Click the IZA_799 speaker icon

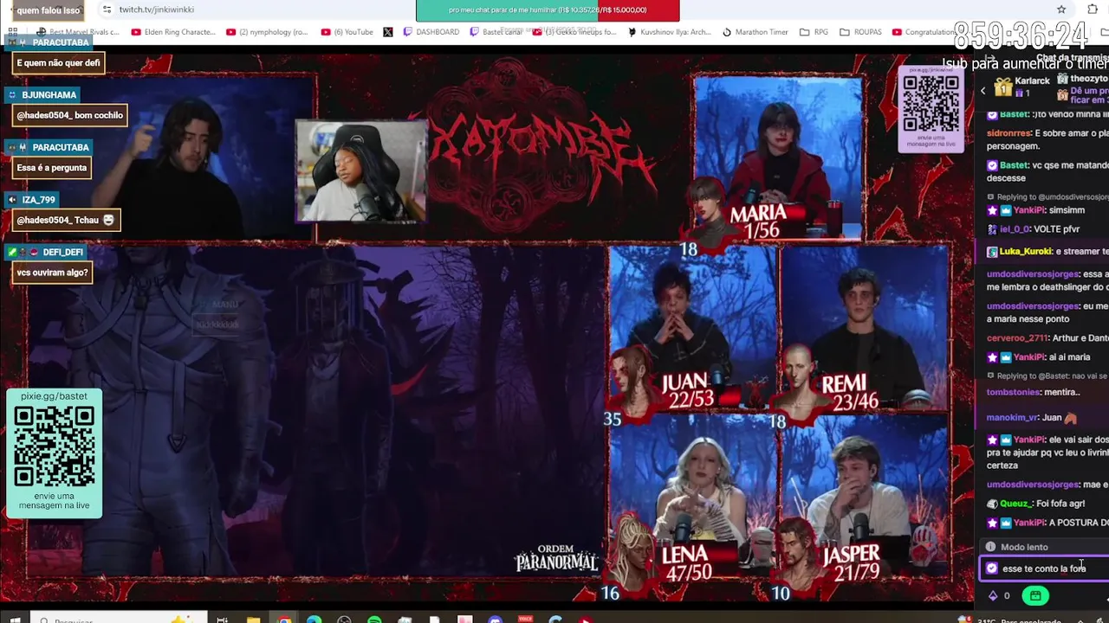coord(12,199)
